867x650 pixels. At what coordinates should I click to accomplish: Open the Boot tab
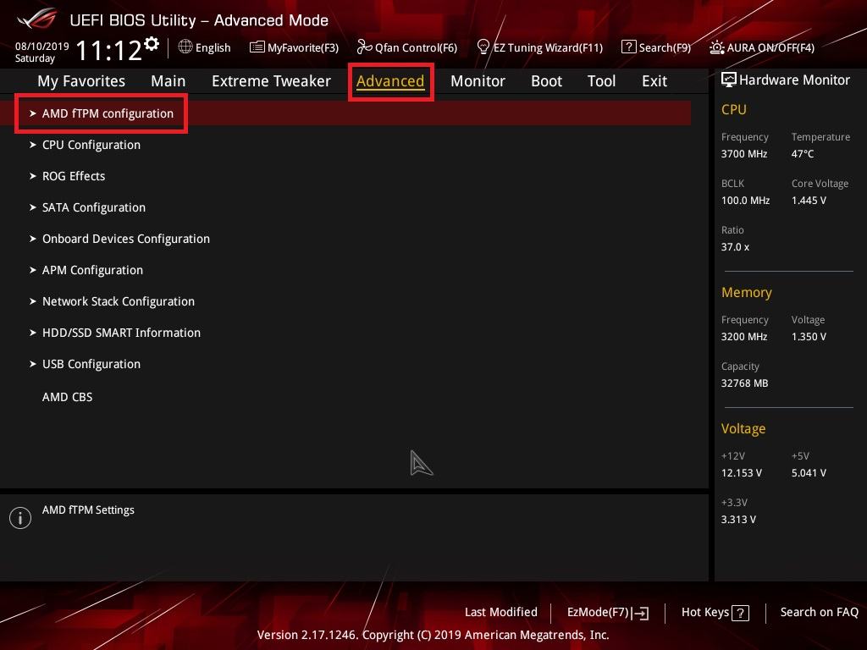[546, 81]
